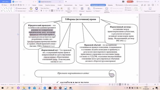Click the text highlight color icon

coord(61,8)
